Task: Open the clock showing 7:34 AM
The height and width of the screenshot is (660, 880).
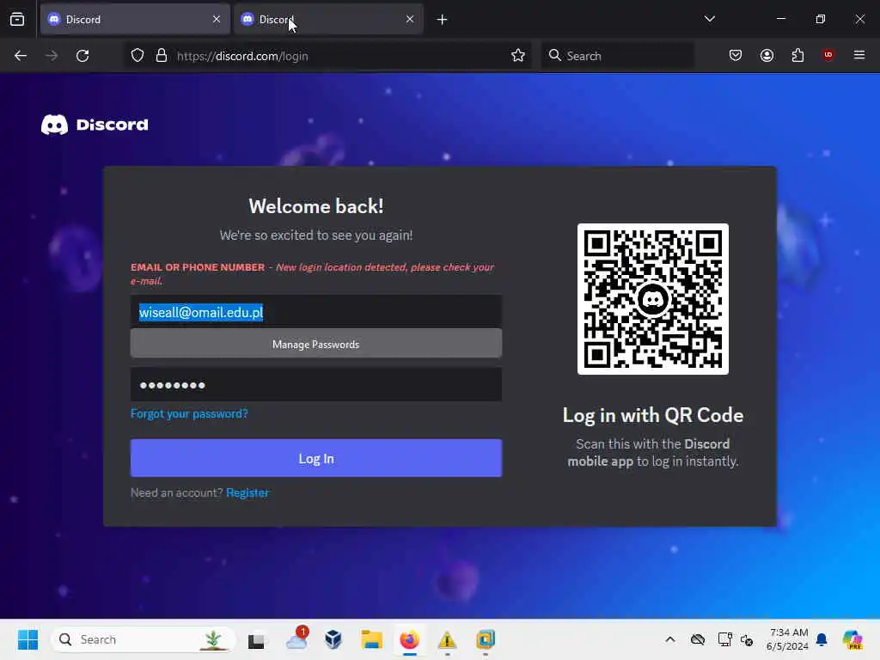Action: coord(788,639)
